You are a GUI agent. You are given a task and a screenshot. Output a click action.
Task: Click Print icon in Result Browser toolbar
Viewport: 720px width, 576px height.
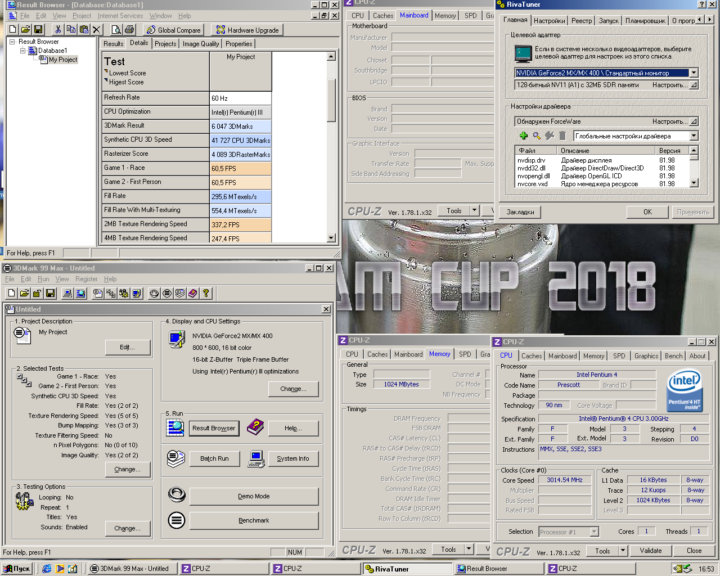tap(129, 29)
